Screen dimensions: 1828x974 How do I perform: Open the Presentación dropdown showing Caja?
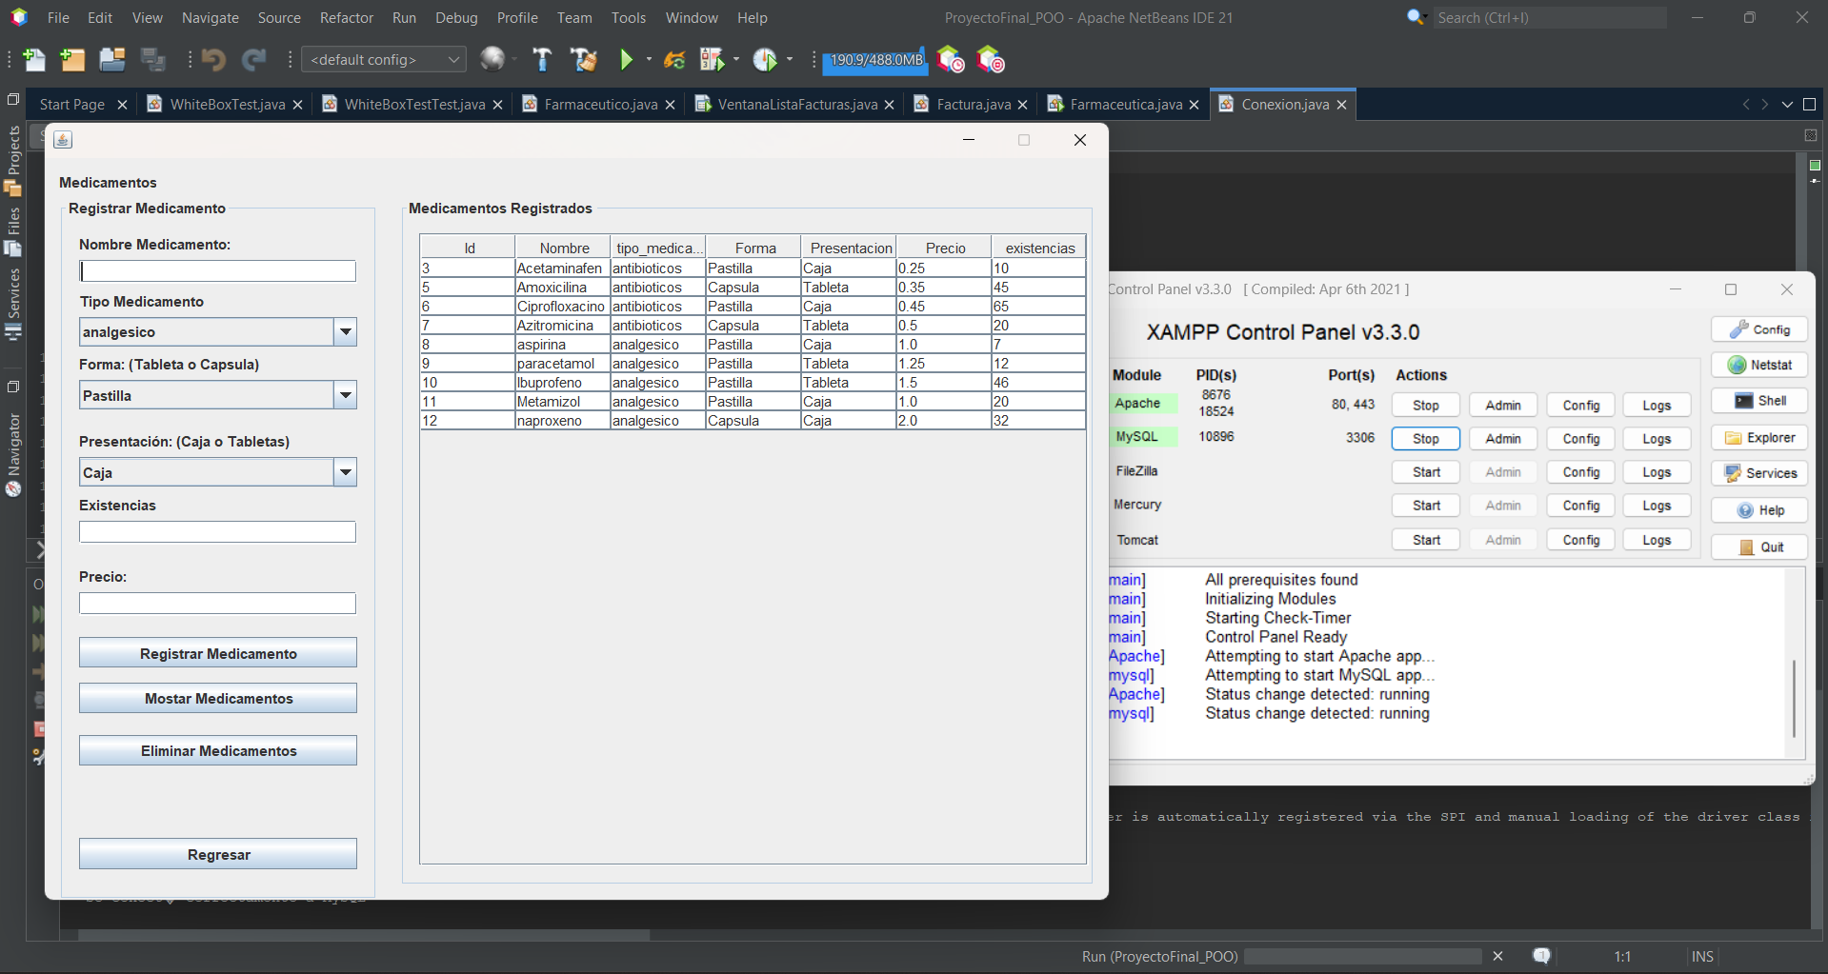[346, 472]
